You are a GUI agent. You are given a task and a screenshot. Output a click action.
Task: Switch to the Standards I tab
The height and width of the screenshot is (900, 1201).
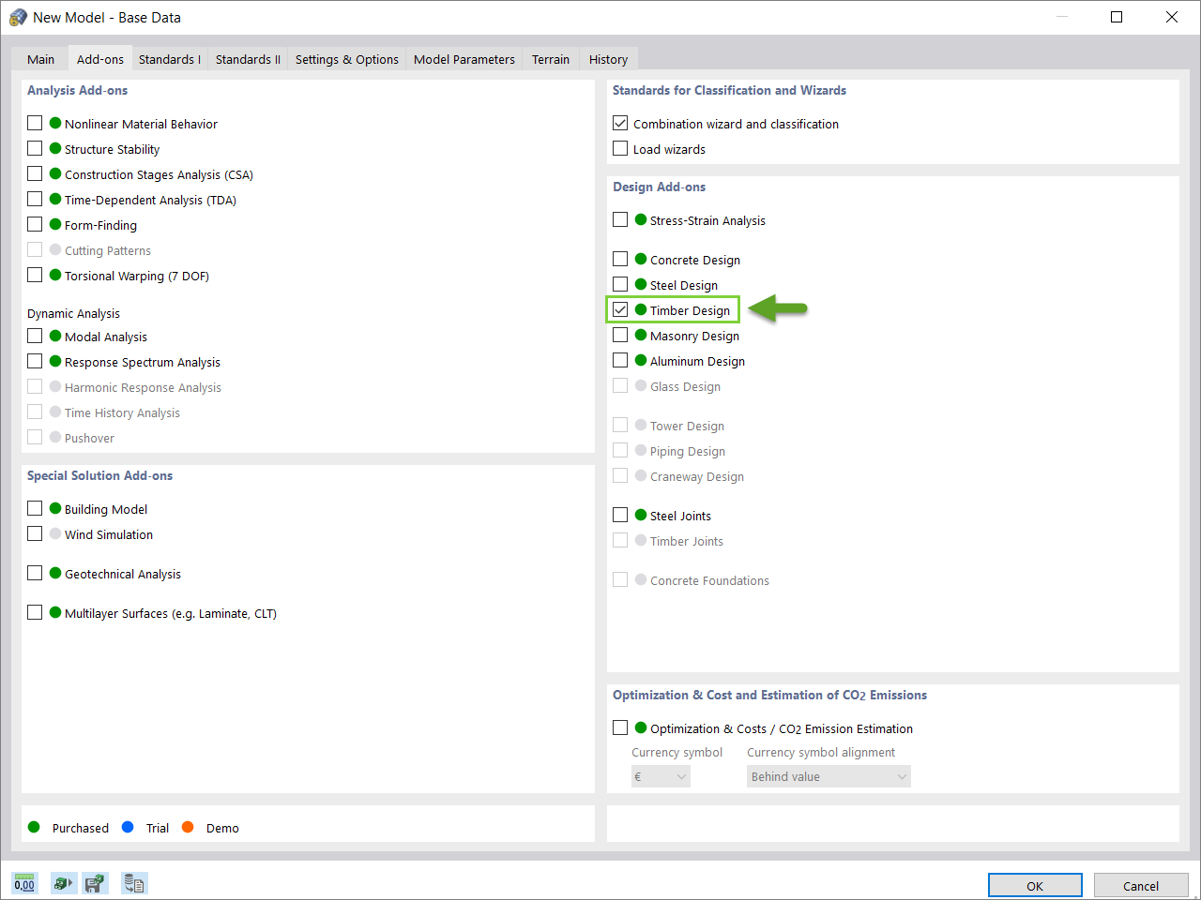click(x=169, y=59)
